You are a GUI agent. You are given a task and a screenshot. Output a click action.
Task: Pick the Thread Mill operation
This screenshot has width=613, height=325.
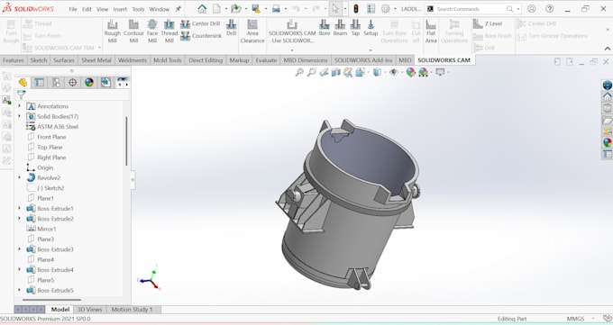pyautogui.click(x=169, y=31)
